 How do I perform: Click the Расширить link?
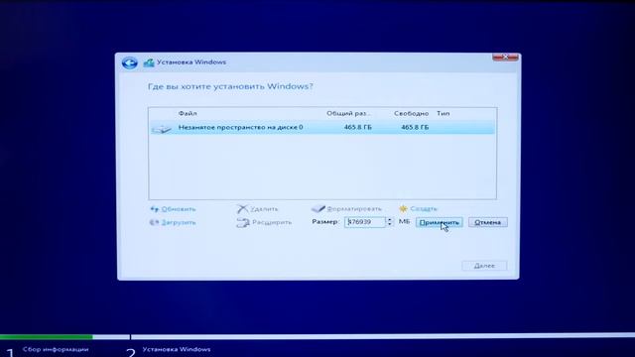tap(272, 222)
